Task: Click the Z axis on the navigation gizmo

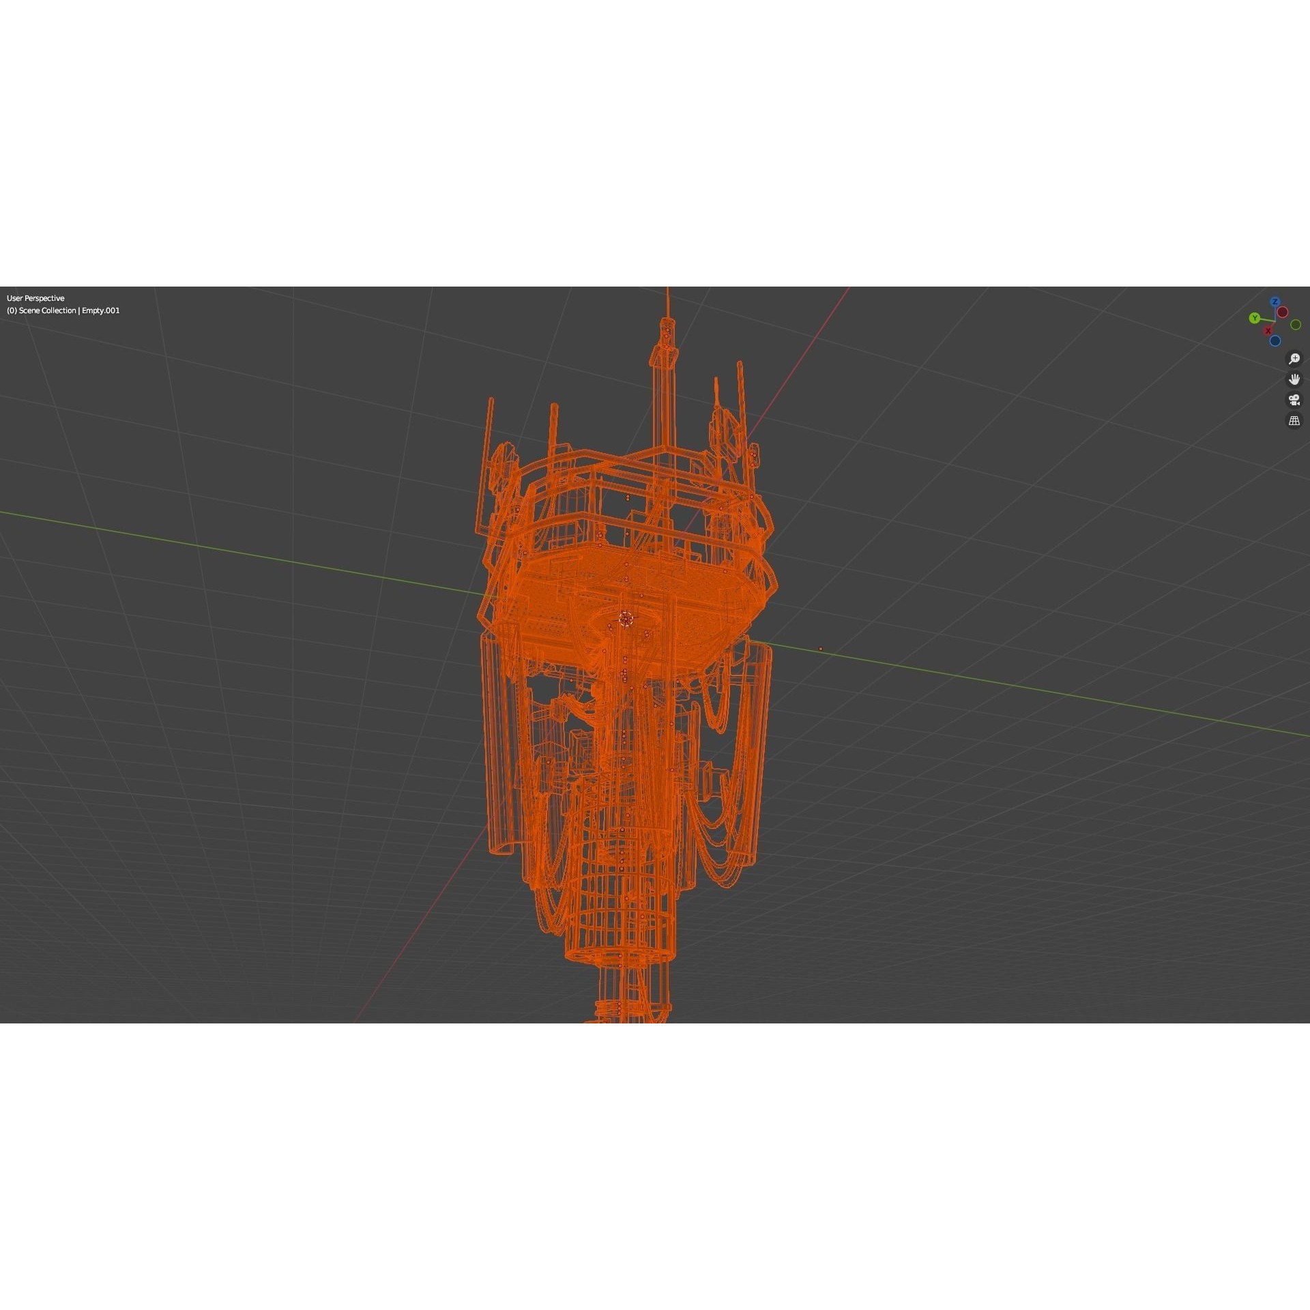Action: (x=1275, y=302)
